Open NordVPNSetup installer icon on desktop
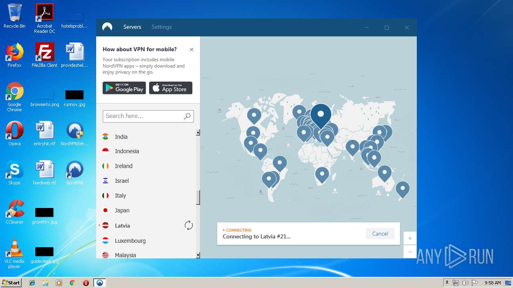 pyautogui.click(x=75, y=134)
